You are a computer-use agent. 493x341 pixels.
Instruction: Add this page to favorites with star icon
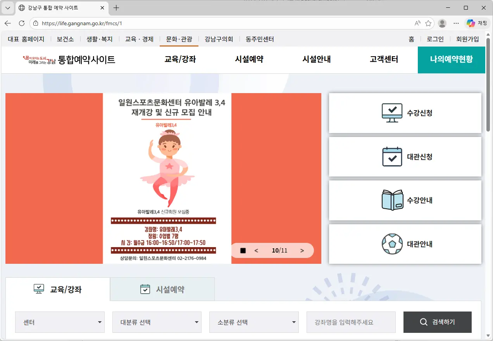pyautogui.click(x=428, y=23)
